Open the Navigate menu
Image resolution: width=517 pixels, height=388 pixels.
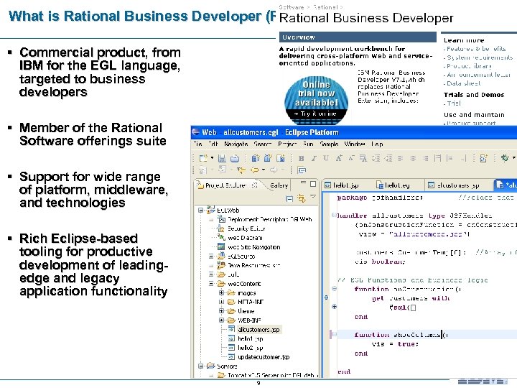tap(236, 144)
